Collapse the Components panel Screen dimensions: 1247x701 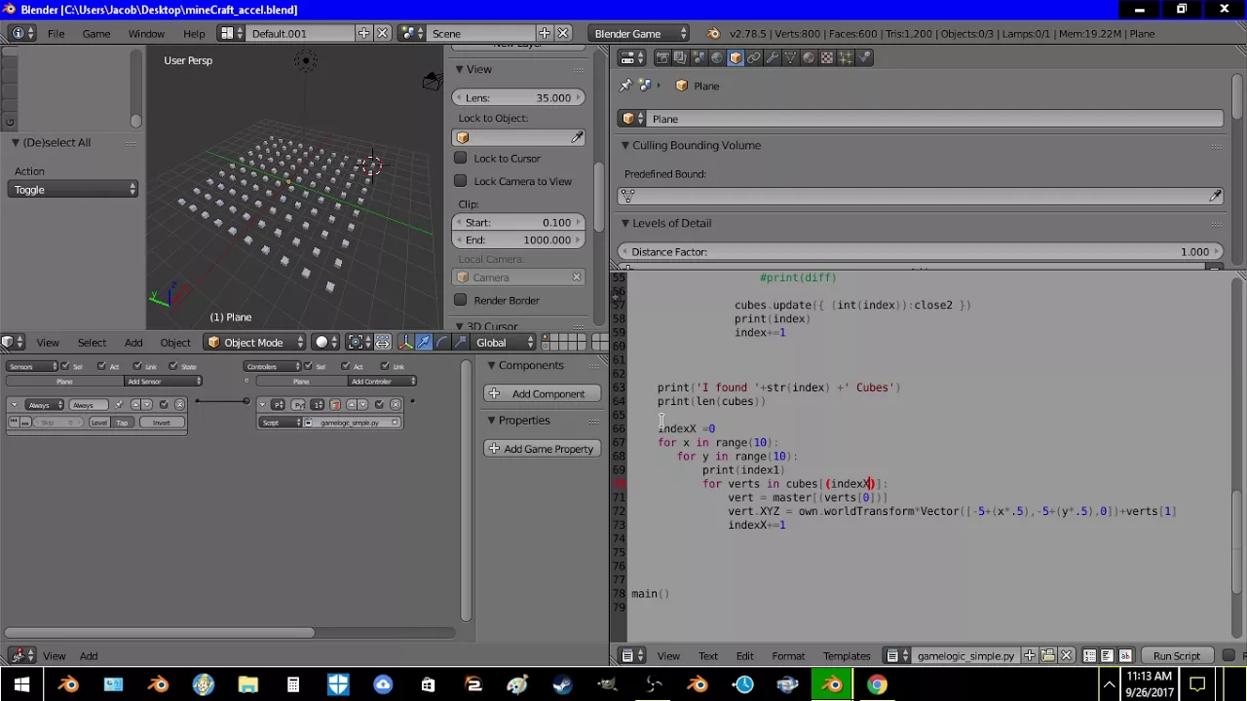(491, 365)
